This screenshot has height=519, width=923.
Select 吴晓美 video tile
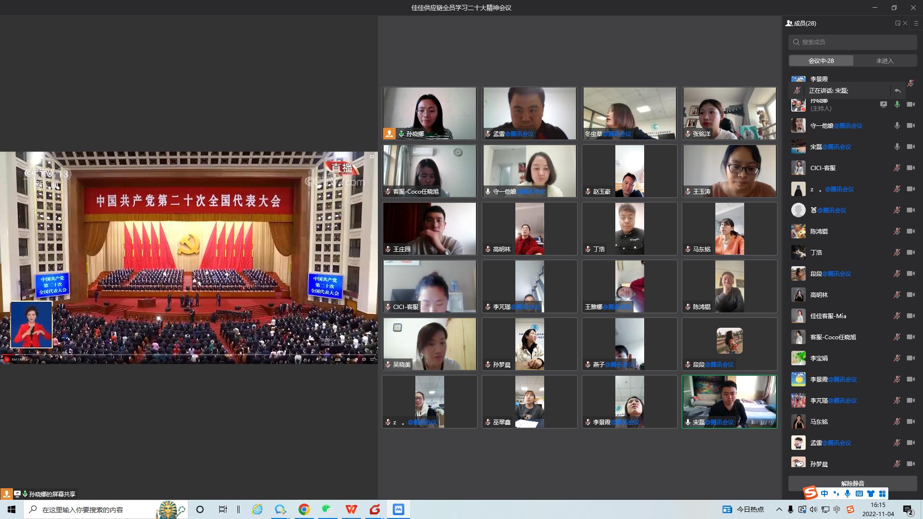(x=430, y=344)
